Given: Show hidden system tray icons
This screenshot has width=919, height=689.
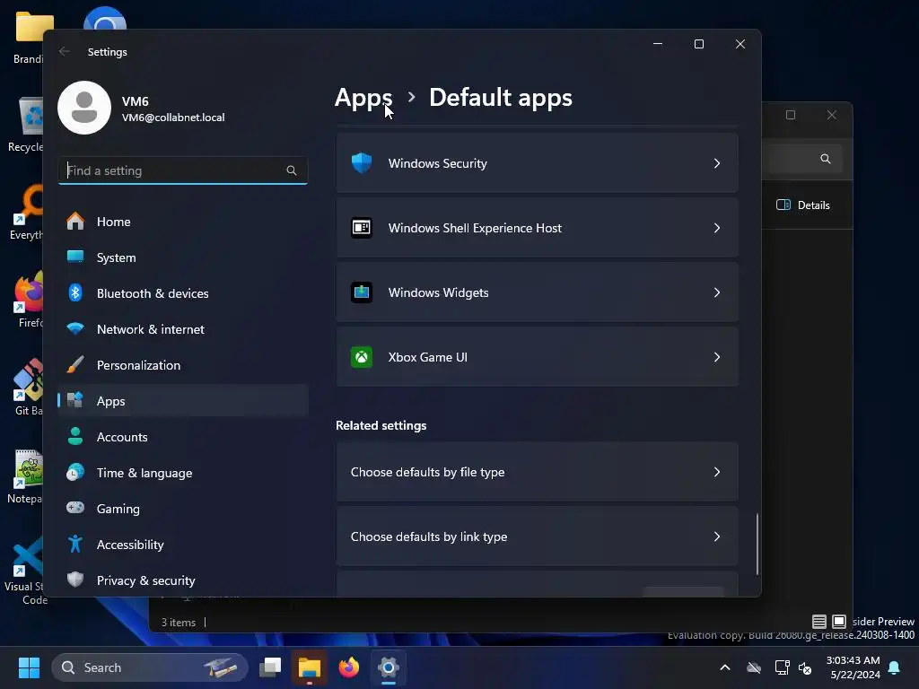Looking at the screenshot, I should (x=725, y=667).
